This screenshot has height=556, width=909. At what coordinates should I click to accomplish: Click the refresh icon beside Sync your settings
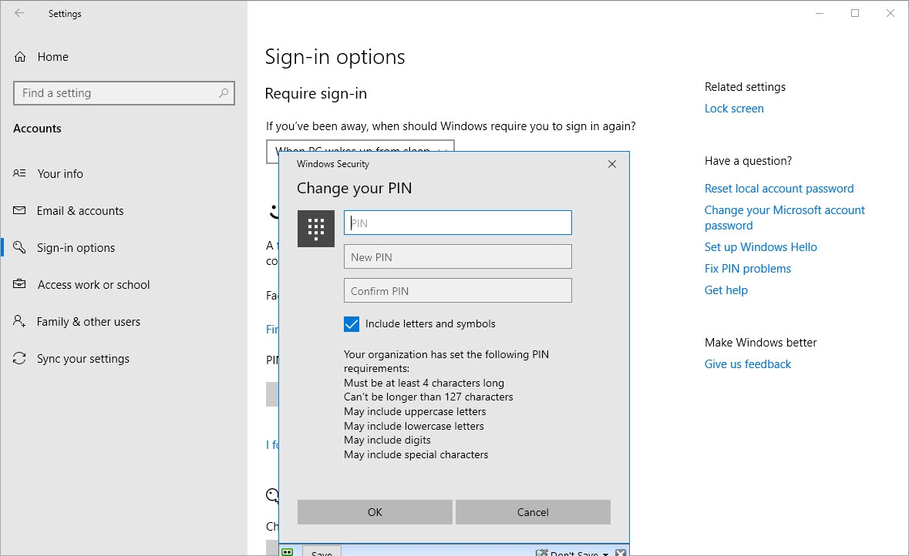coord(19,358)
